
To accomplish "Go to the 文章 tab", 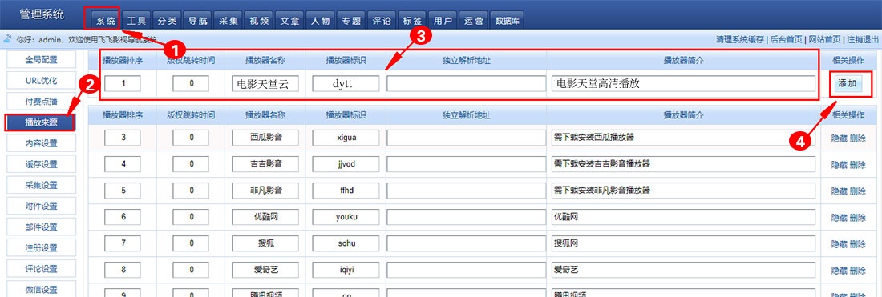I will point(289,21).
